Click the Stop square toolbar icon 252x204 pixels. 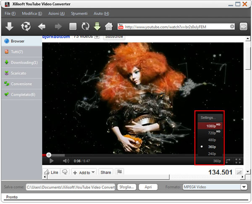pos(73,26)
